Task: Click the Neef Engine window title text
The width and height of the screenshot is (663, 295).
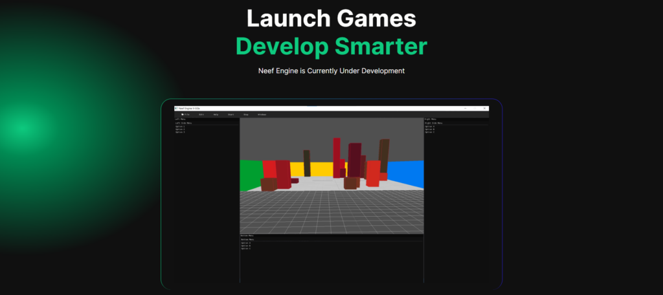Action: click(x=189, y=109)
